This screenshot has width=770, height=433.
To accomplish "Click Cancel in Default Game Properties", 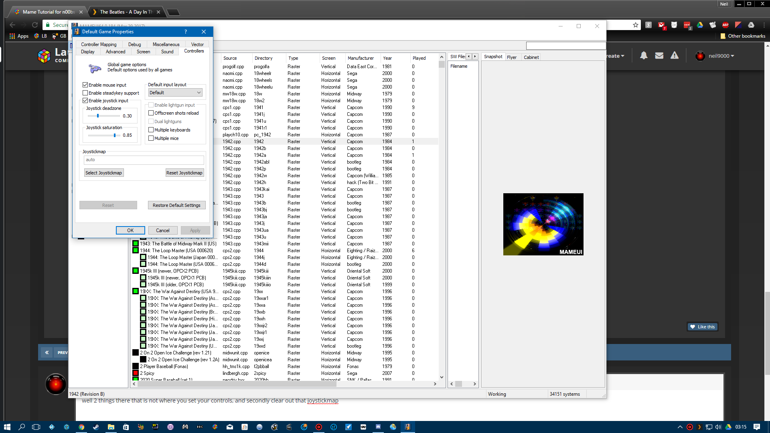I will 163,231.
